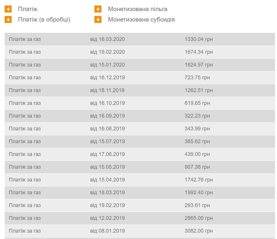Image resolution: width=277 pixels, height=239 pixels.
Task: Click the 723.75 грн payment row
Action: pyautogui.click(x=140, y=78)
